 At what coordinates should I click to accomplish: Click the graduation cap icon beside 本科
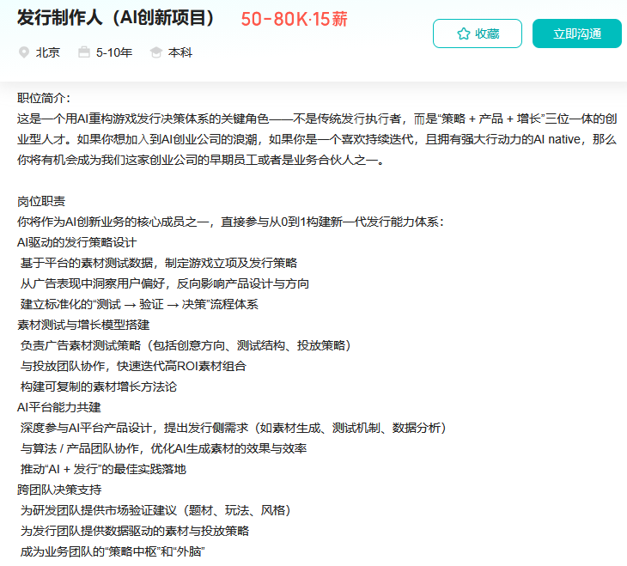click(155, 52)
